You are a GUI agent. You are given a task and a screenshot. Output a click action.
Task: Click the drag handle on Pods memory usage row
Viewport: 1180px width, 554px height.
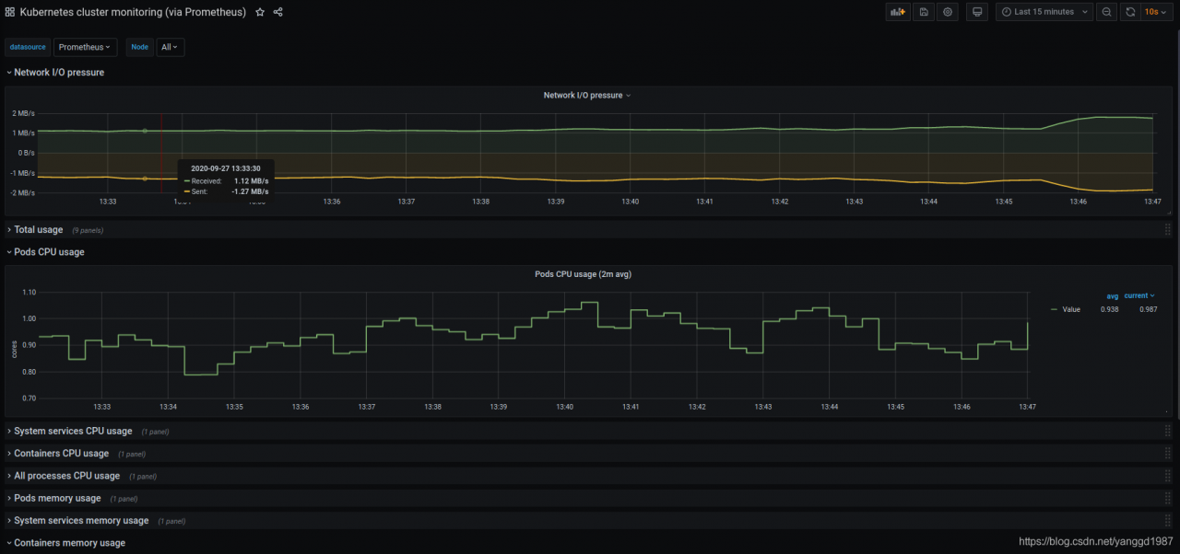click(x=1167, y=498)
